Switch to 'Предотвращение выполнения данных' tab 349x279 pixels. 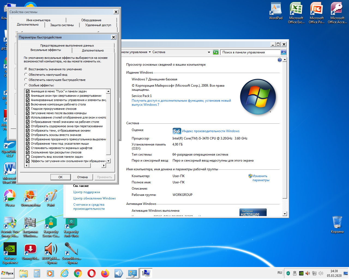coord(67,46)
